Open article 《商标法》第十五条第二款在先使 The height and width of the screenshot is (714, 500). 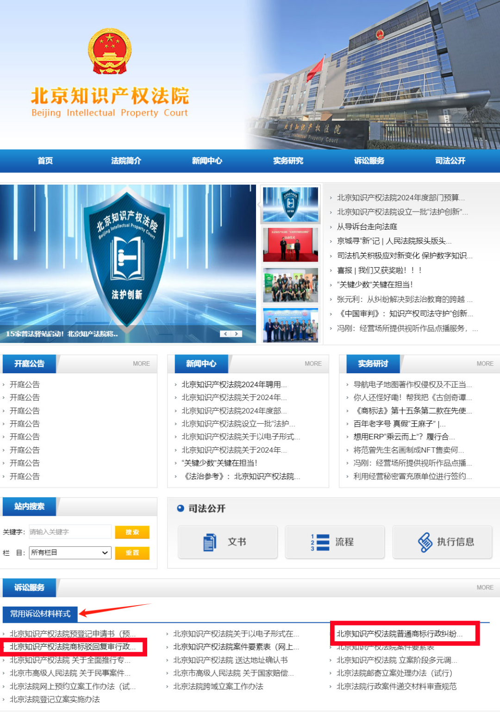pyautogui.click(x=412, y=411)
